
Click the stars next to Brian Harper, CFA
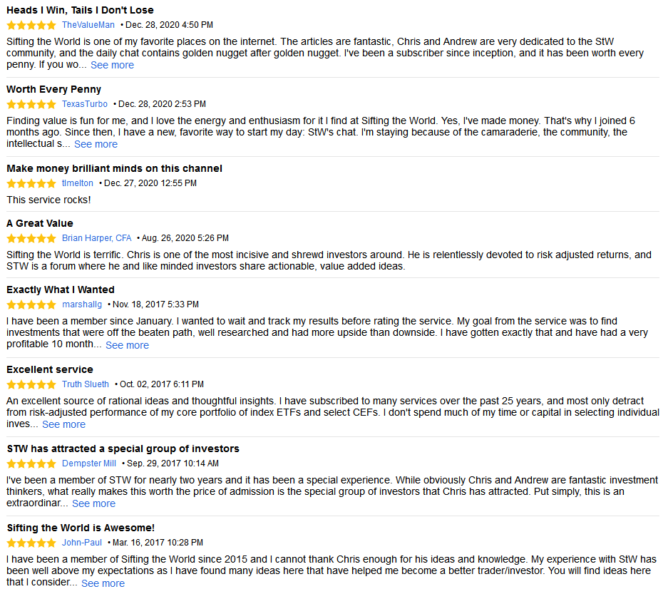click(x=31, y=238)
